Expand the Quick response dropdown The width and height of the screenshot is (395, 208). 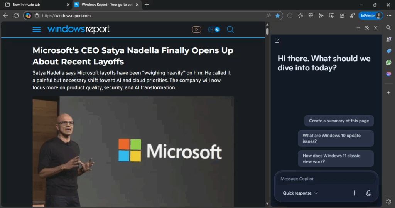pyautogui.click(x=300, y=193)
